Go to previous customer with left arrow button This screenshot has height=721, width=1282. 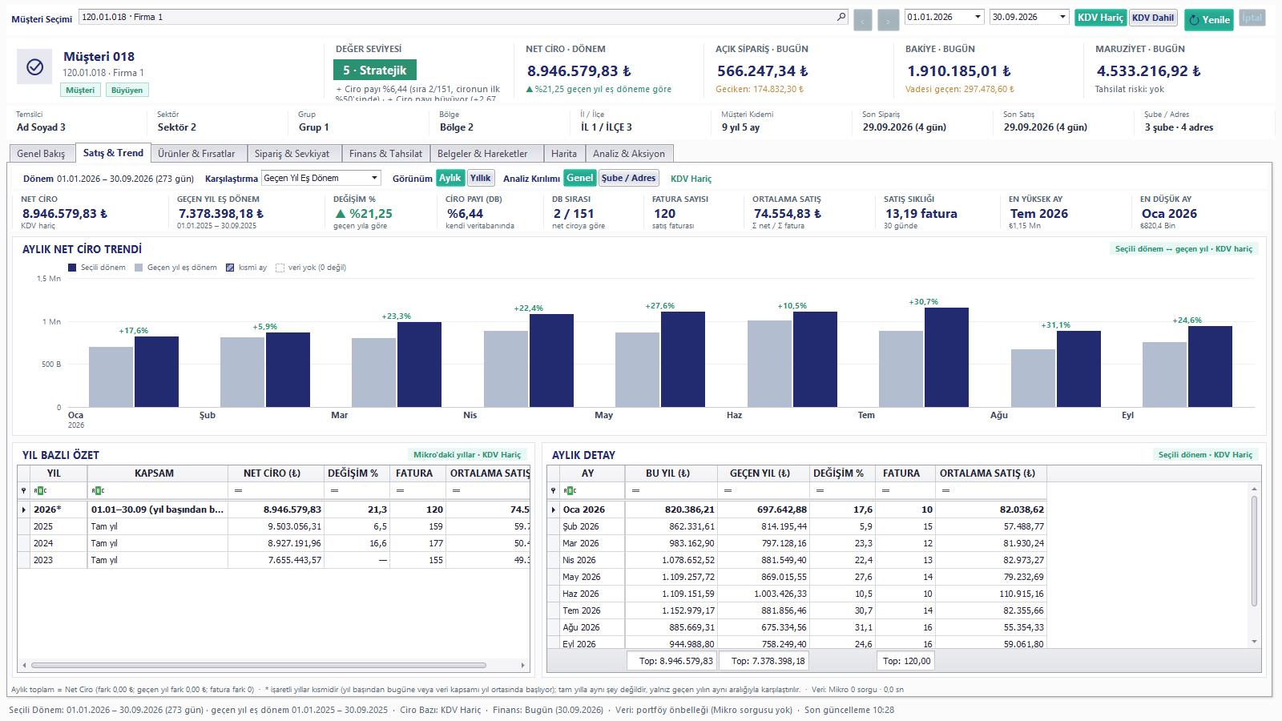[x=863, y=20]
